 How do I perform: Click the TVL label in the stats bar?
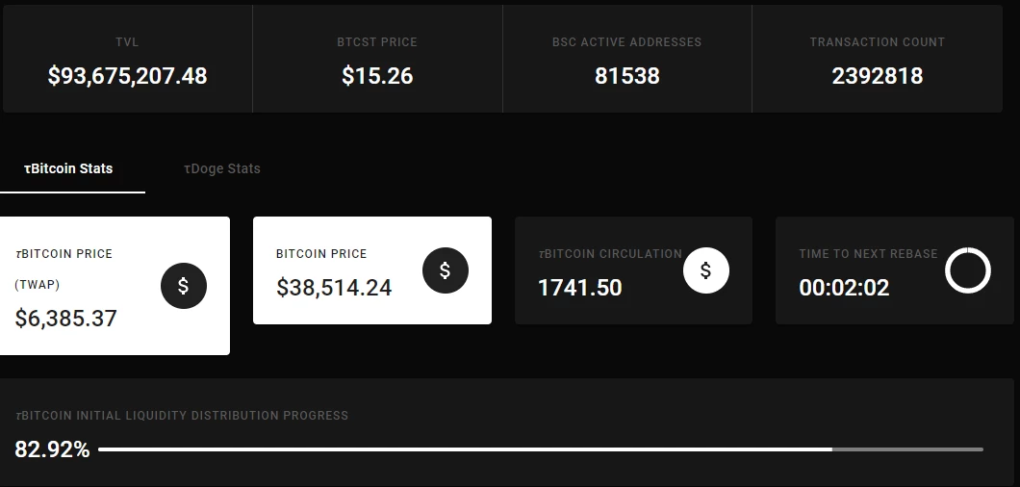click(x=127, y=41)
